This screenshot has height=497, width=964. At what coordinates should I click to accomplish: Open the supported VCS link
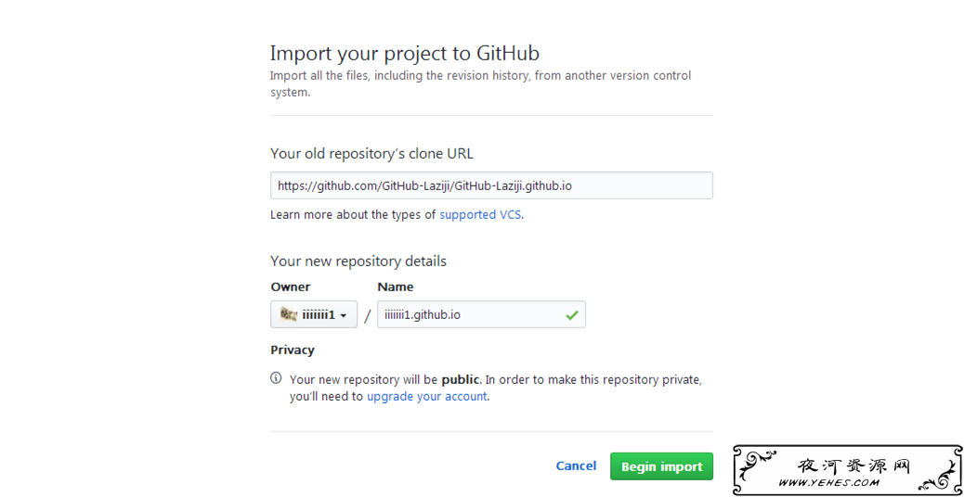coord(481,215)
